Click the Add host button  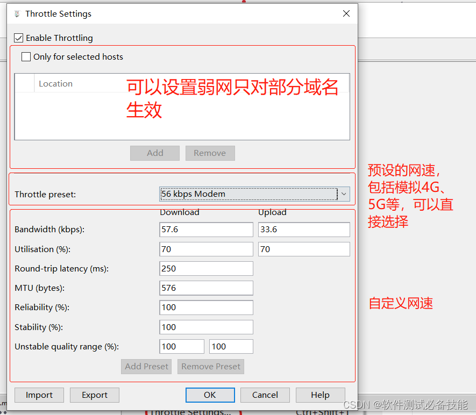coord(155,153)
